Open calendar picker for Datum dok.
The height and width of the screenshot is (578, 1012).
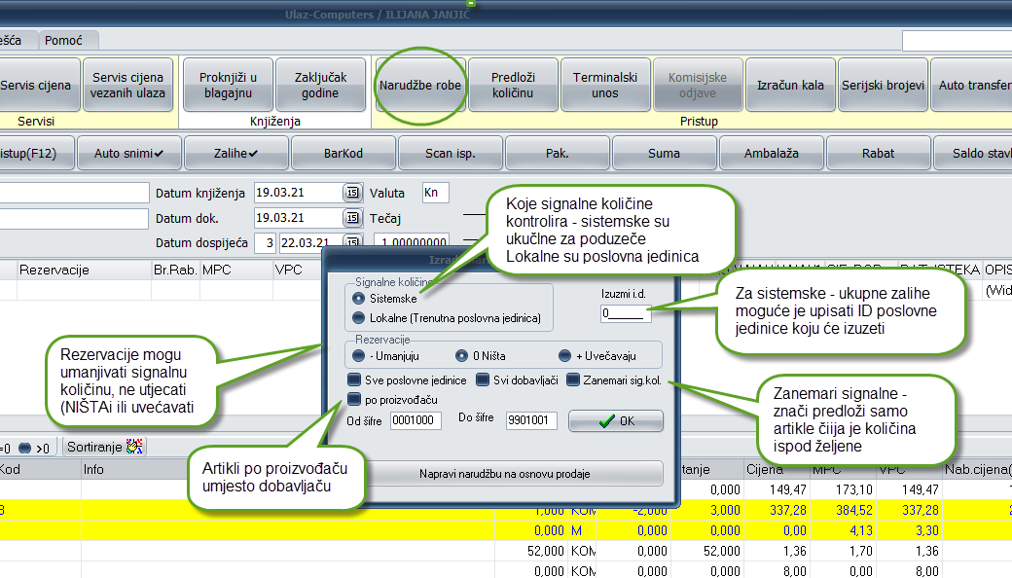[351, 218]
